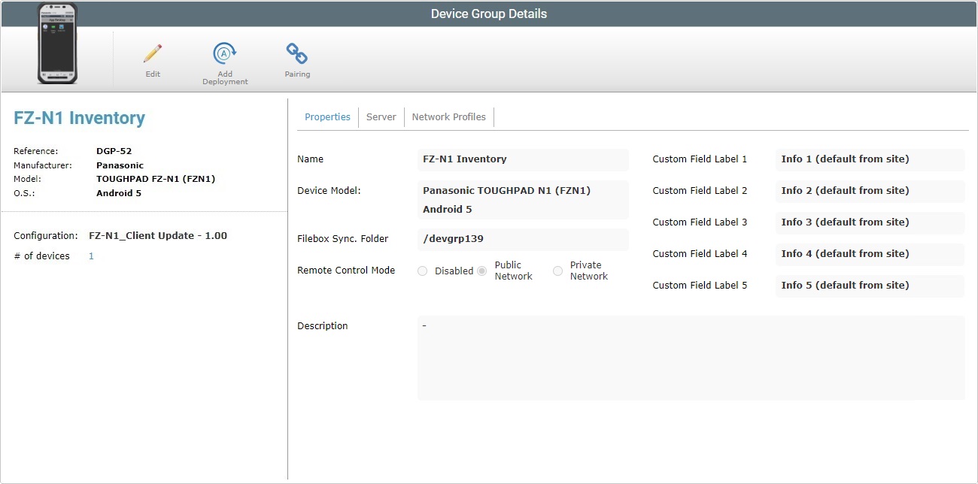Switch to the Server tab
978x484 pixels.
[x=381, y=117]
